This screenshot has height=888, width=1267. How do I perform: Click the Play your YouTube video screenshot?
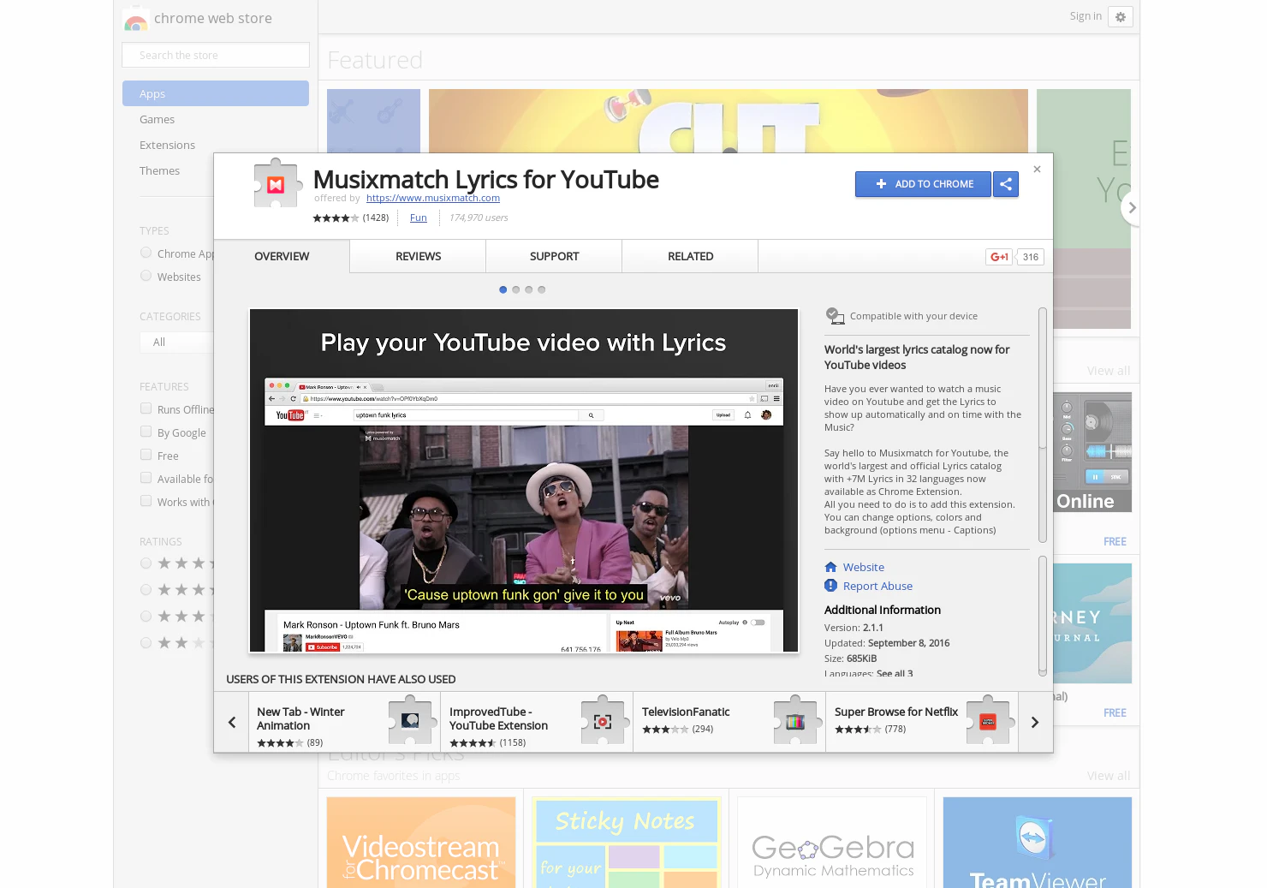(524, 480)
